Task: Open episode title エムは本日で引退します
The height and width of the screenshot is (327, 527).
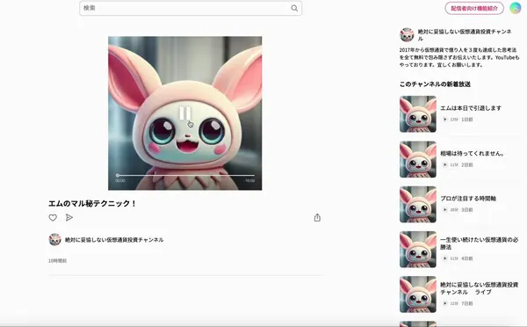Action: click(x=471, y=108)
